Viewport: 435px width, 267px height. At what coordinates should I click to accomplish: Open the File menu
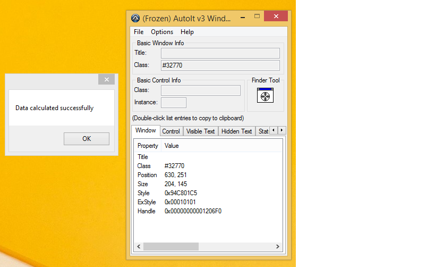(139, 32)
